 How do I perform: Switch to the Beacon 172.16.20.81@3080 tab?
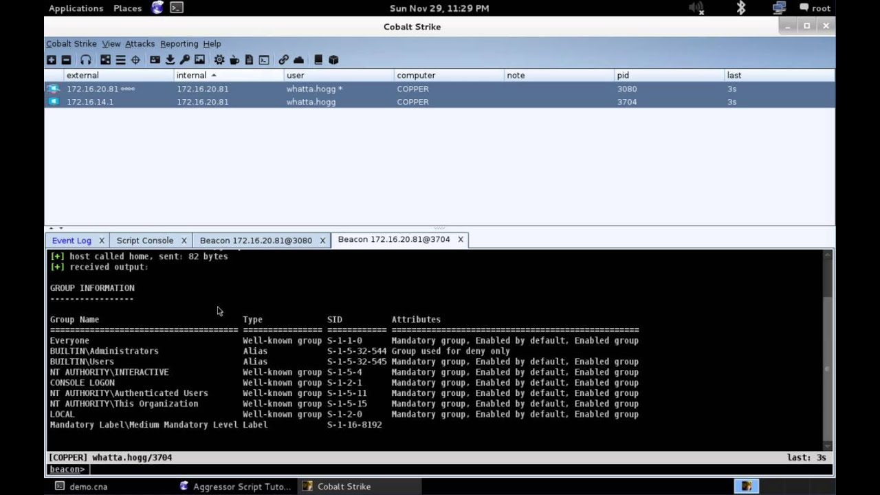256,241
